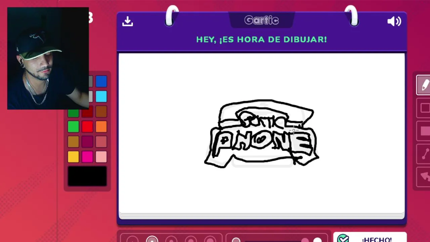Pick the salmon color swatch
The image size is (430, 242).
click(x=101, y=142)
